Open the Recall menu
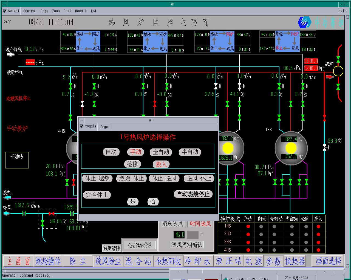This screenshot has height=280, width=351. [x=81, y=11]
